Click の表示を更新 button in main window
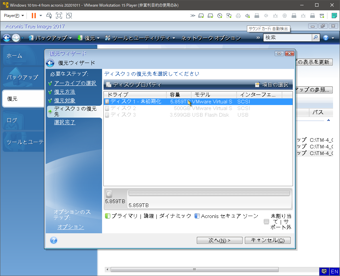Screen dimensions: 340x276 [313, 62]
